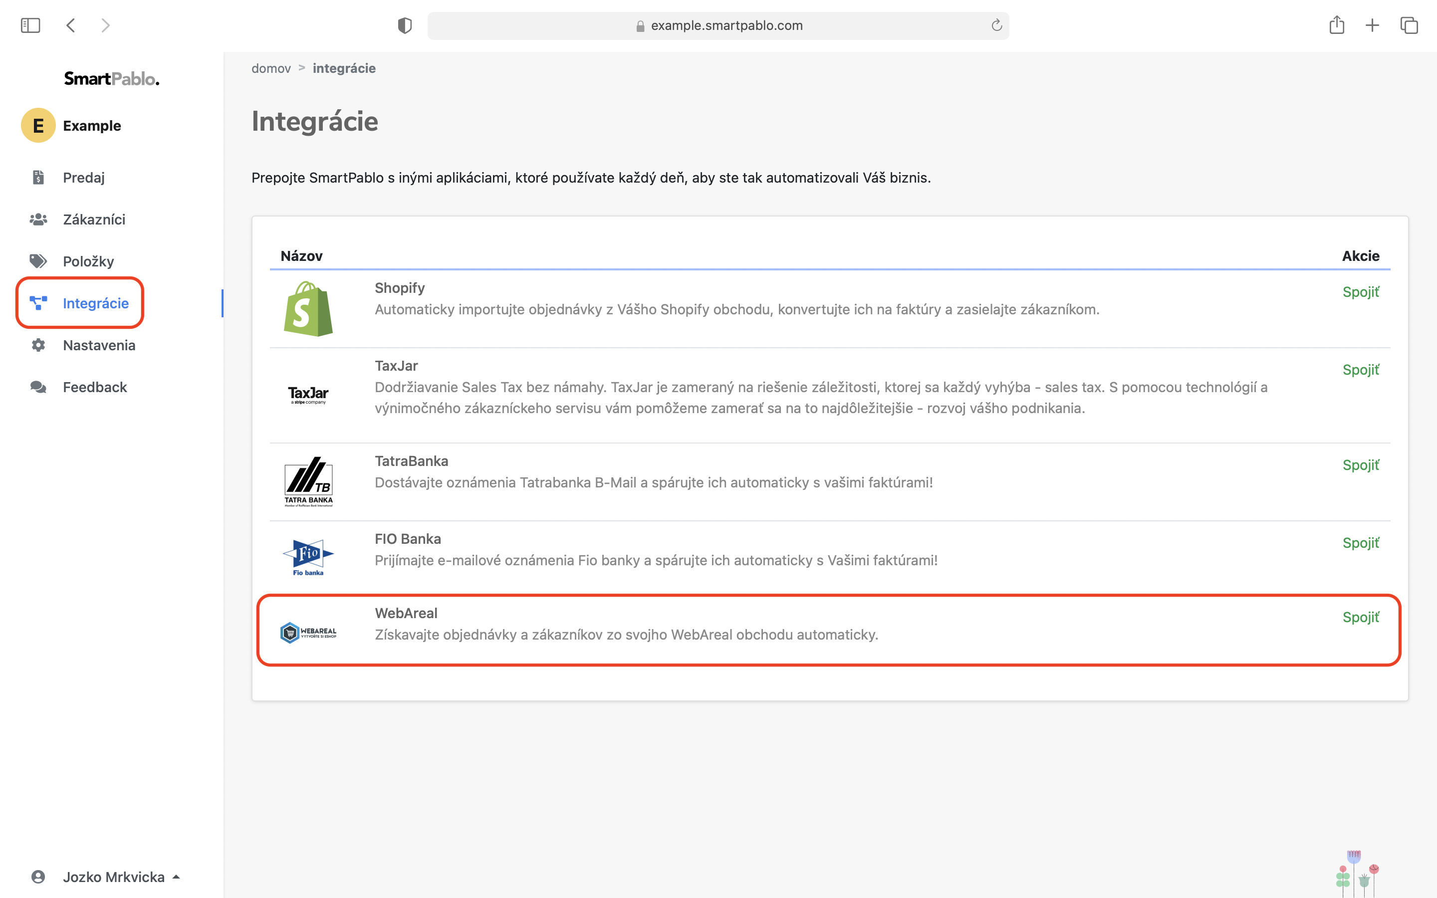Click the FIO Banka description text
The height and width of the screenshot is (898, 1437).
tap(656, 560)
